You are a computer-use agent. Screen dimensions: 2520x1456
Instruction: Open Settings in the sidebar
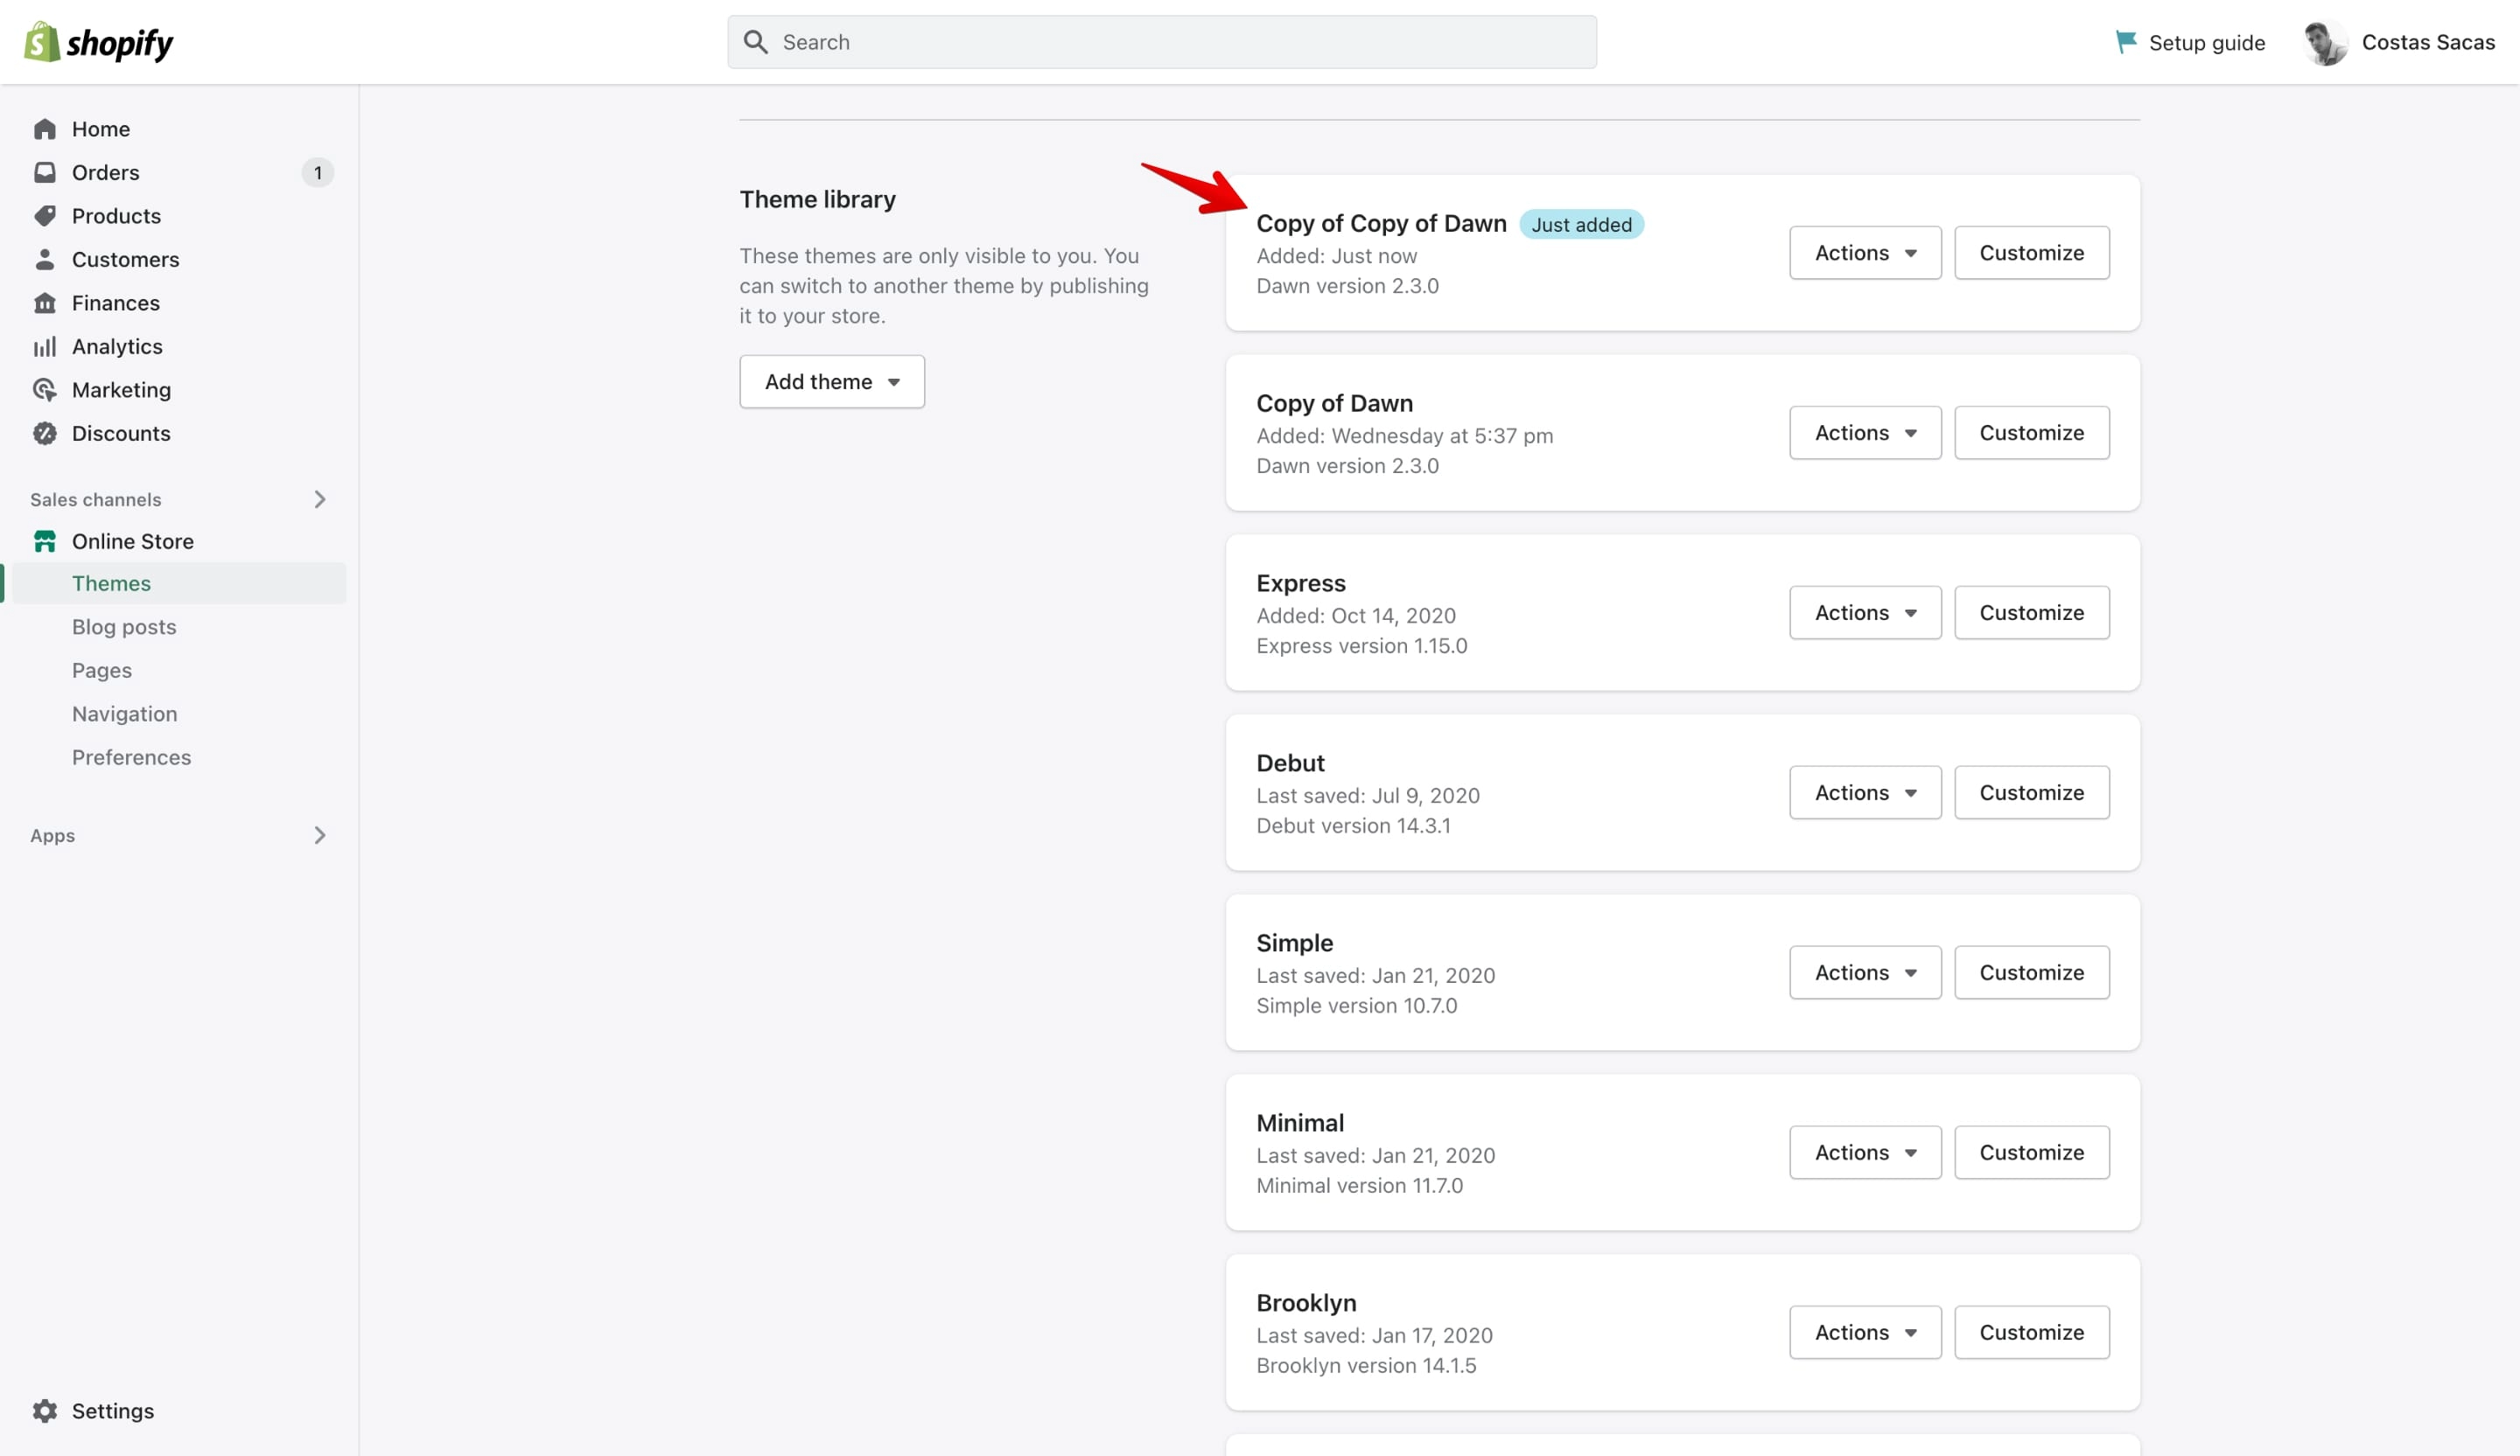(113, 1410)
